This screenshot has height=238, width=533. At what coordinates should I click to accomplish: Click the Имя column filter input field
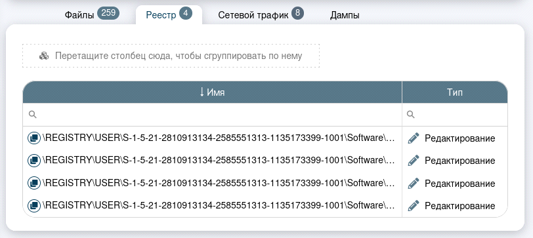pos(212,115)
